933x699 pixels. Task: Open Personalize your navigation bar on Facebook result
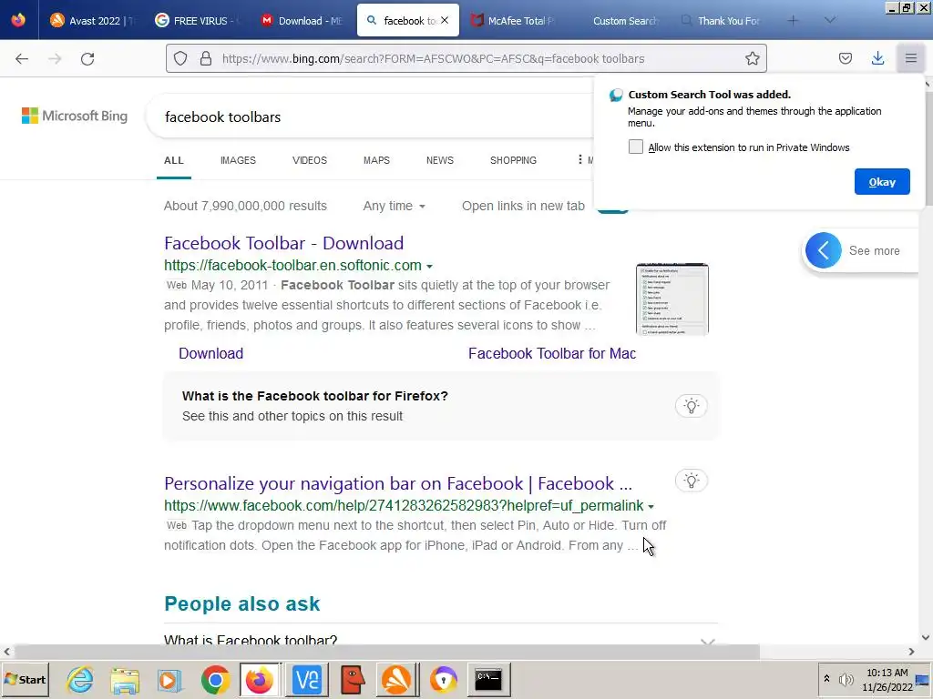(x=398, y=484)
